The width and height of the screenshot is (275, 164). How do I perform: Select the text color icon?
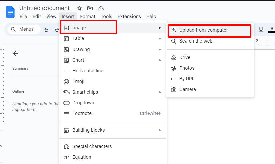coord(270,30)
